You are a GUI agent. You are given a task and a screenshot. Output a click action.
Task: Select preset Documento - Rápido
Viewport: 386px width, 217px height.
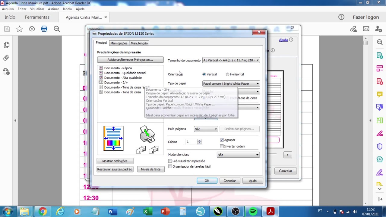coord(118,68)
